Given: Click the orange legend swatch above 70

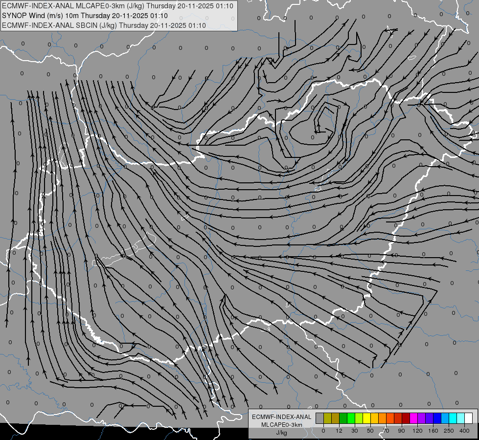Looking at the screenshot, I should (x=383, y=418).
